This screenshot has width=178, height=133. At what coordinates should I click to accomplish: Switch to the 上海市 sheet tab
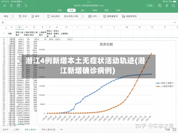(16, 129)
